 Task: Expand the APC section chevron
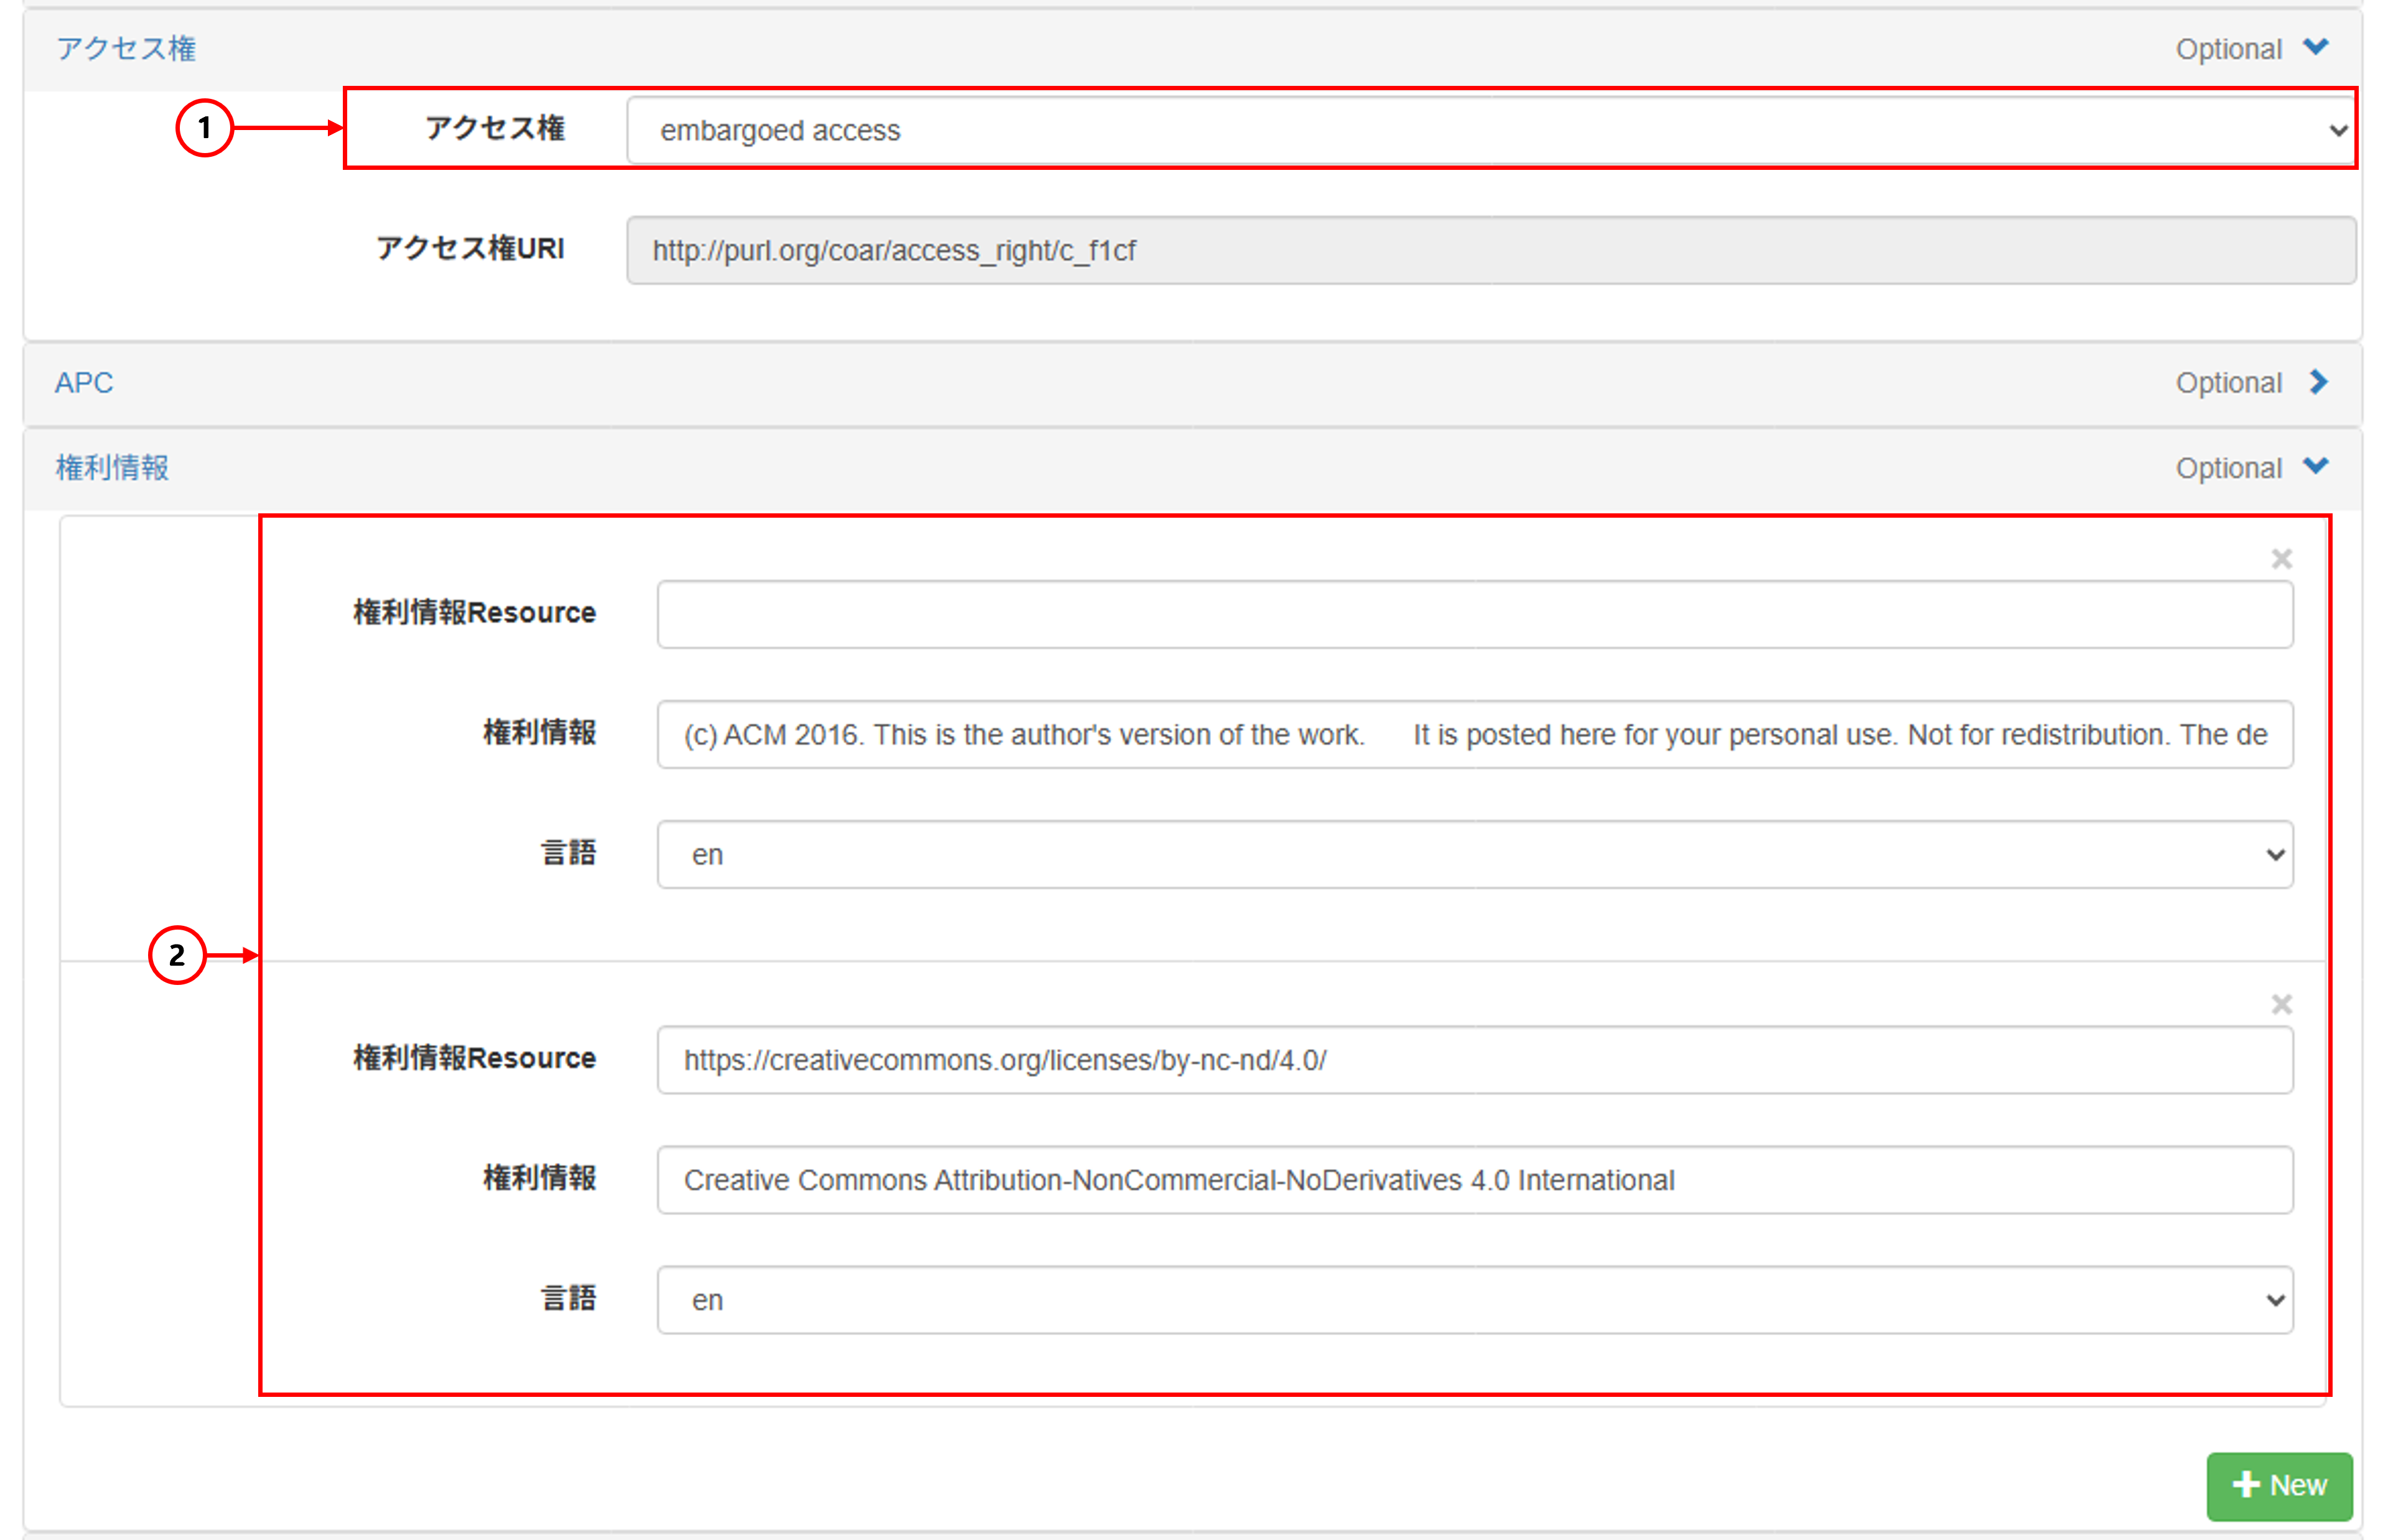pos(2318,382)
